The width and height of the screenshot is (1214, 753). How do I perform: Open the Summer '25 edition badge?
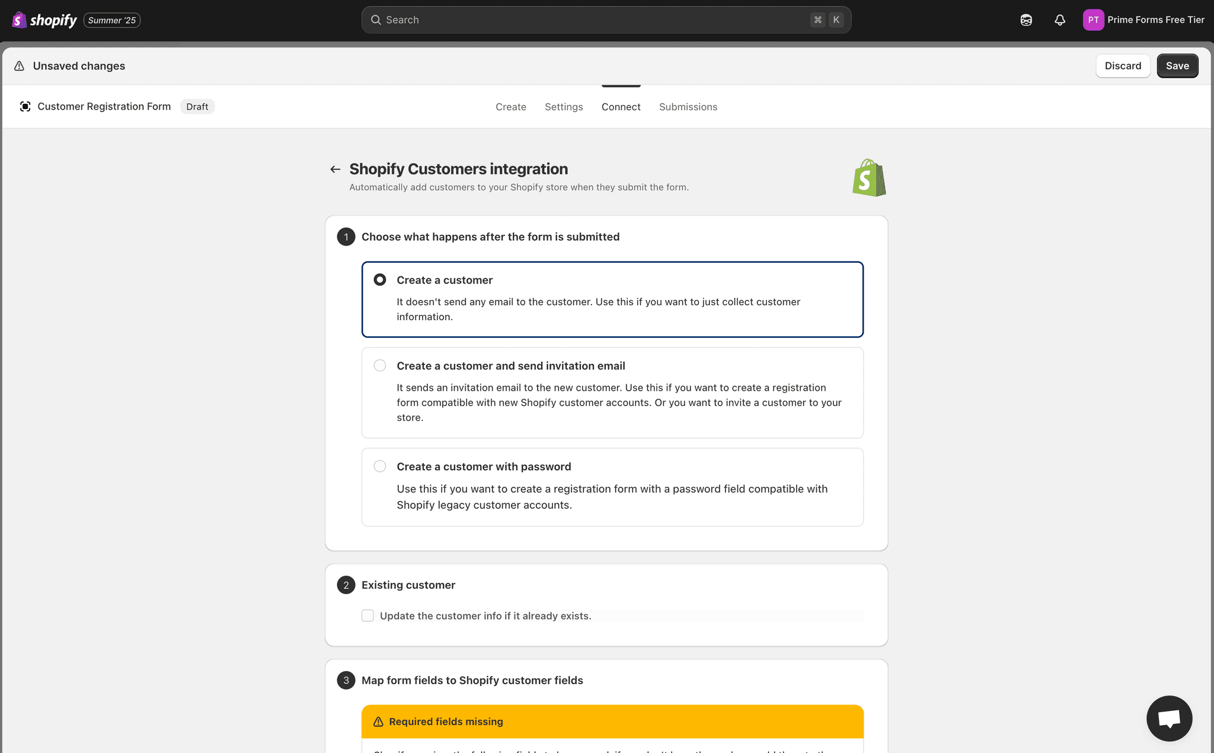point(112,20)
